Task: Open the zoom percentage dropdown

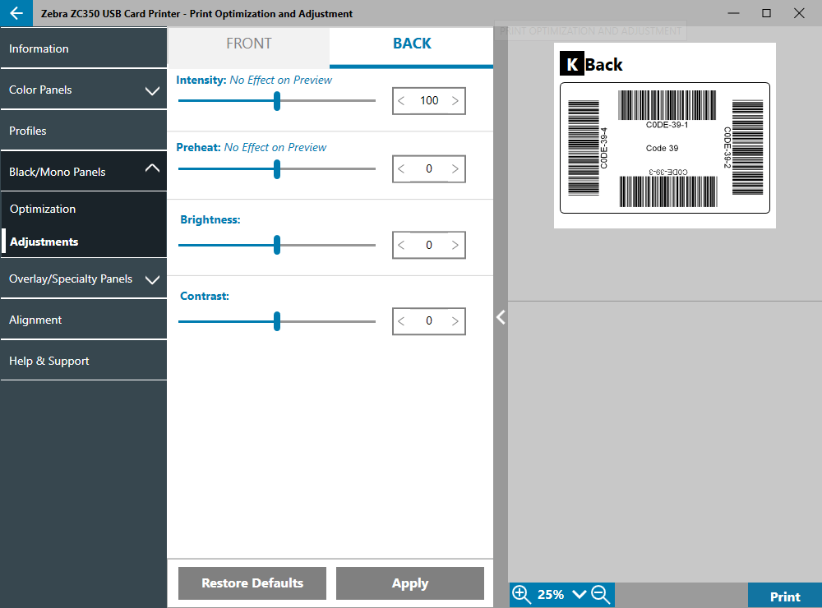Action: [x=579, y=594]
